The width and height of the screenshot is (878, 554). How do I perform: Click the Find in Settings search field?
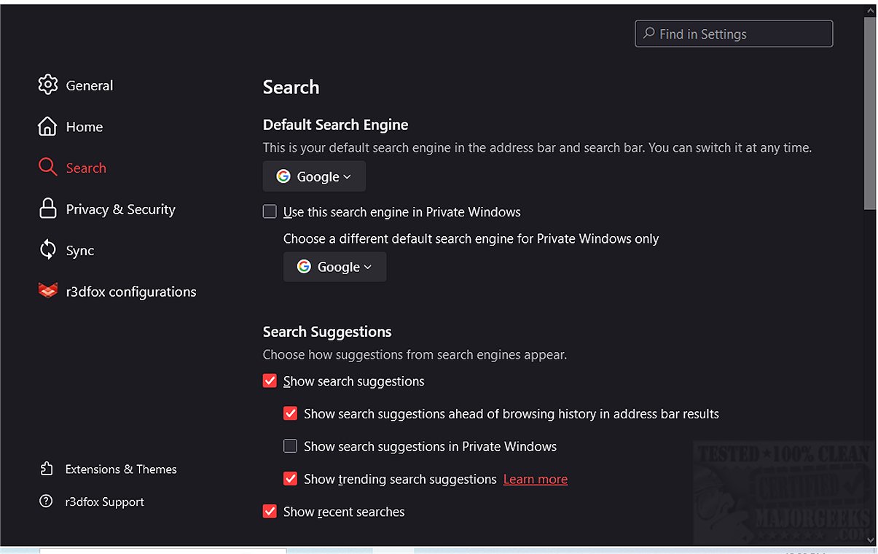[734, 34]
